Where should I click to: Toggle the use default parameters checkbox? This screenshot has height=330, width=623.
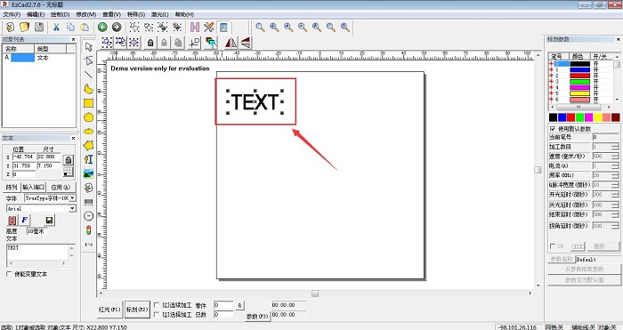553,129
